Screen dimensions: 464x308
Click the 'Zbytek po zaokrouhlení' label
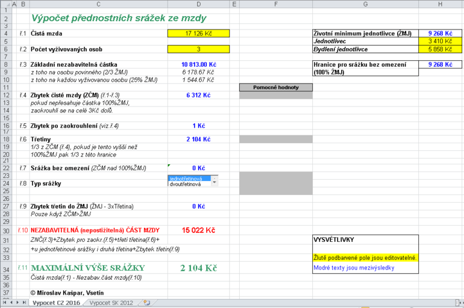pyautogui.click(x=64, y=126)
